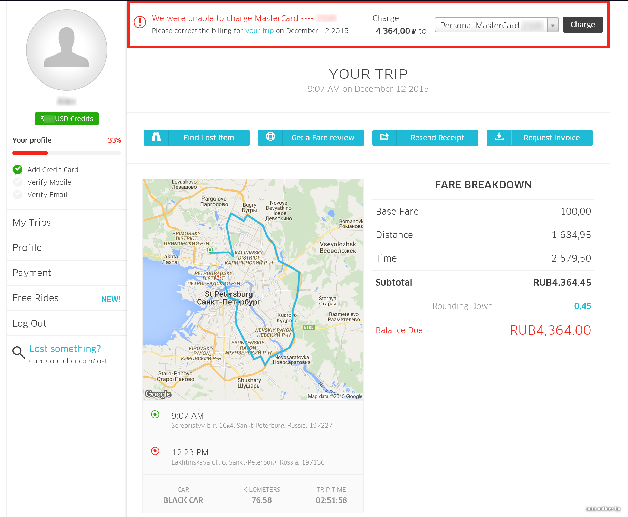Click the dark Charge button

[583, 25]
